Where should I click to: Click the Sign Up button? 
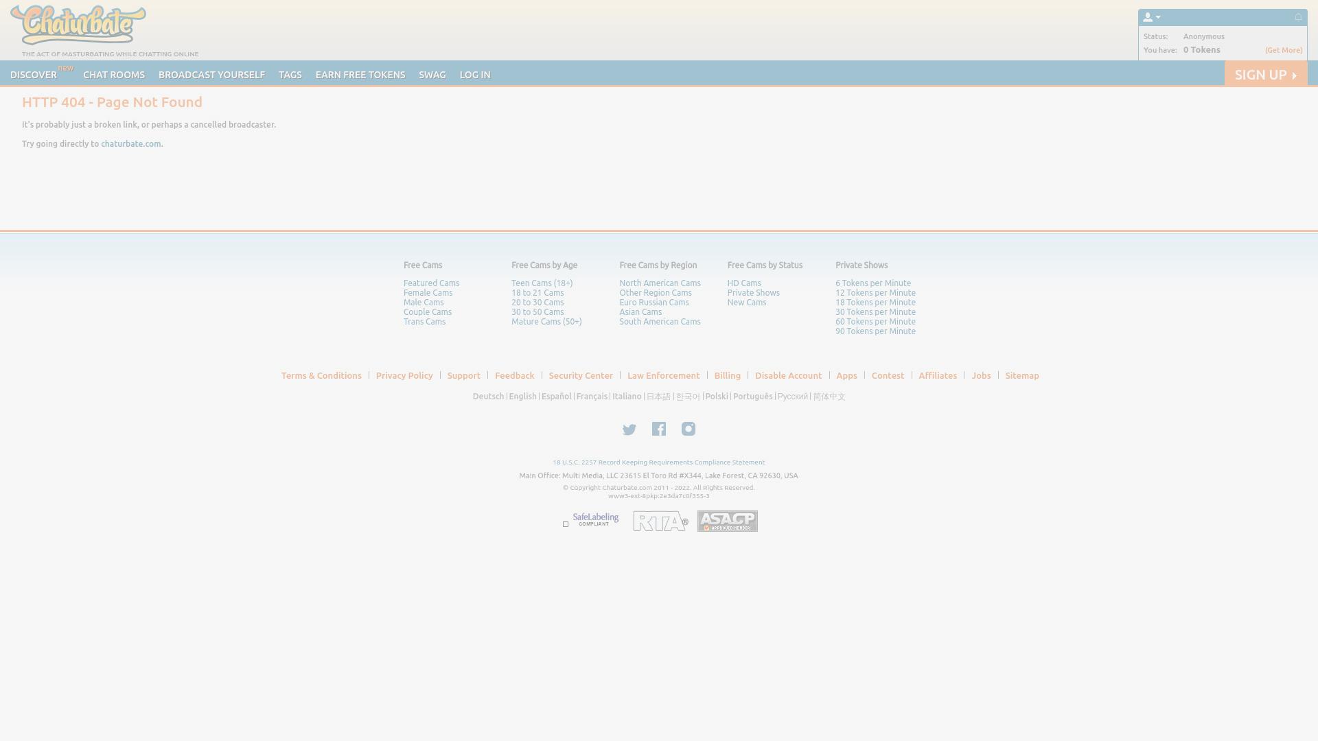point(1266,74)
